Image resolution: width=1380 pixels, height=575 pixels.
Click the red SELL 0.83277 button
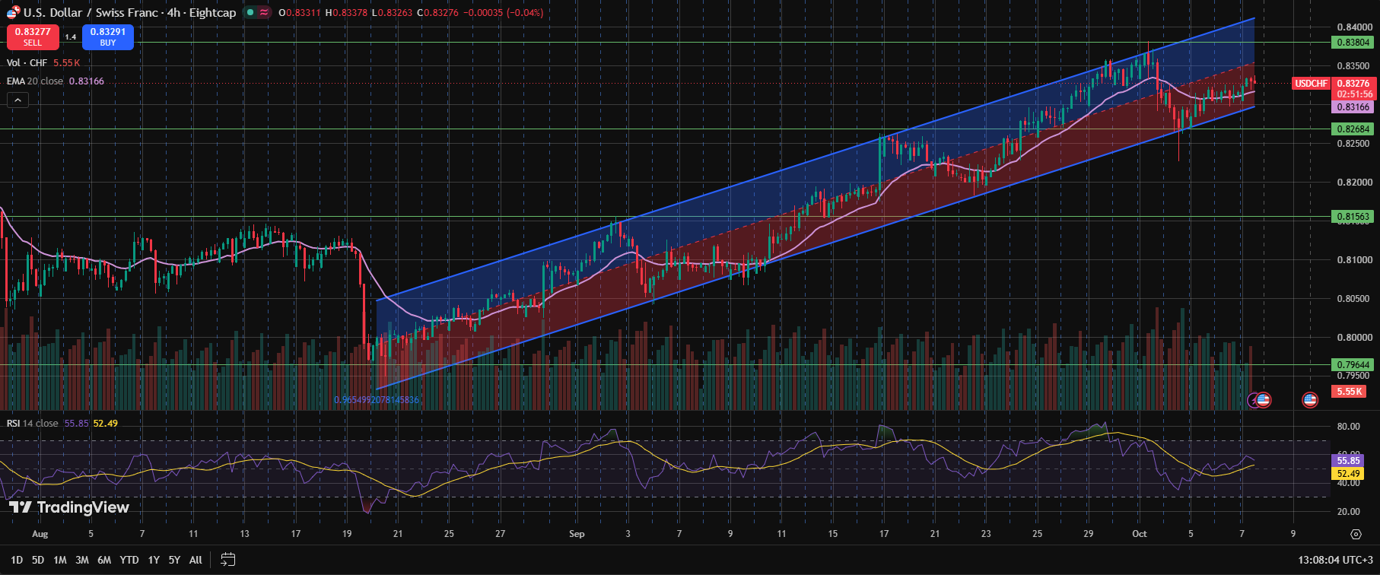[x=33, y=37]
